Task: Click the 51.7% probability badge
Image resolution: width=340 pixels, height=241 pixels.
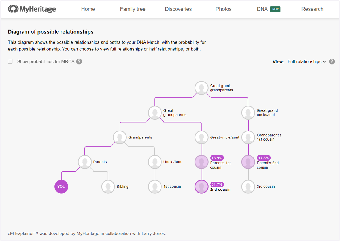Action: coord(217,184)
